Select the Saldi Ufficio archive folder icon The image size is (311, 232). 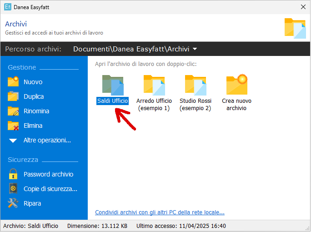point(113,85)
